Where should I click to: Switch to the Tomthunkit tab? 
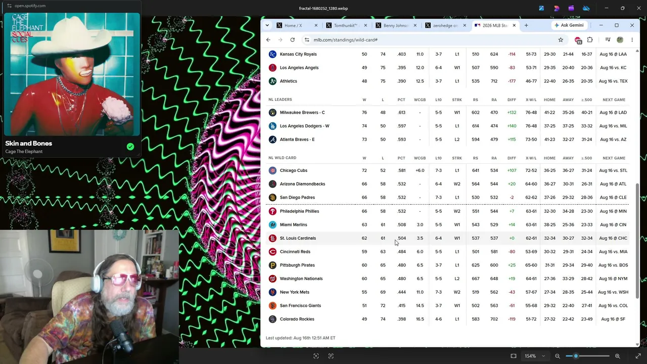tap(346, 25)
